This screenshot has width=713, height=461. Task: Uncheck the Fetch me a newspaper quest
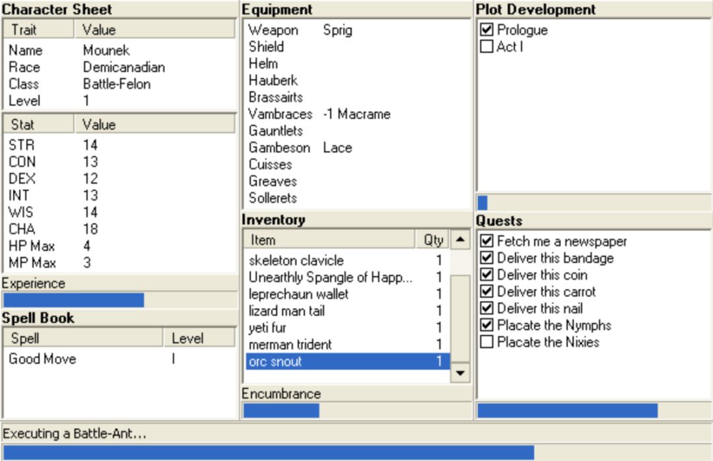pyautogui.click(x=487, y=241)
